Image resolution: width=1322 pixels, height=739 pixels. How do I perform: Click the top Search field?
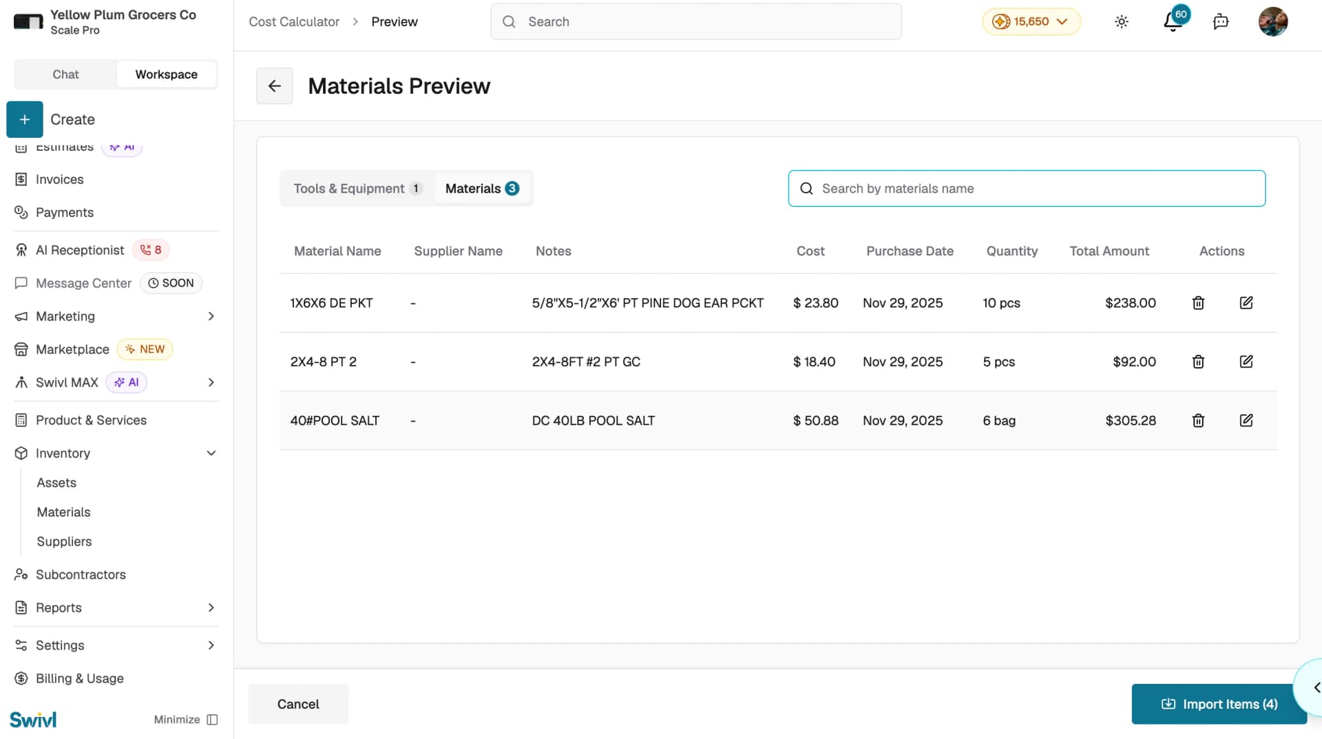[696, 21]
